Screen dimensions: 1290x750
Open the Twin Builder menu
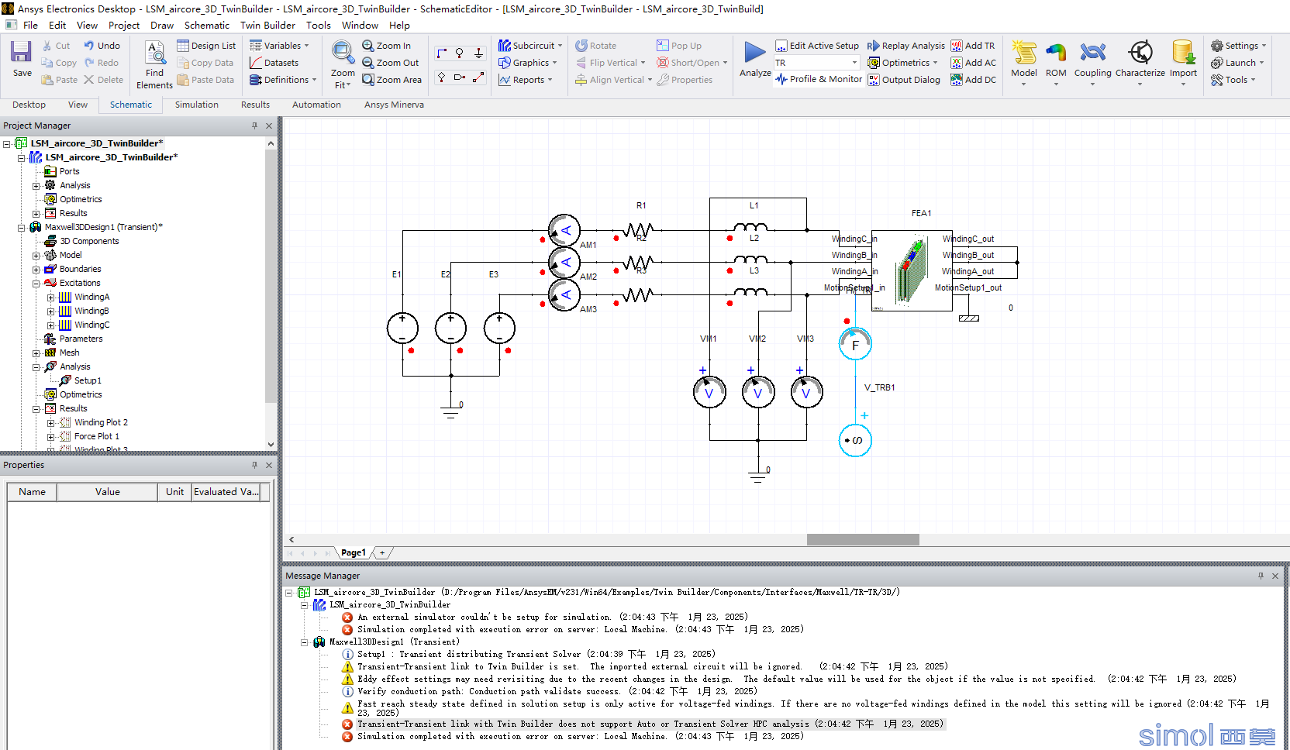click(267, 25)
